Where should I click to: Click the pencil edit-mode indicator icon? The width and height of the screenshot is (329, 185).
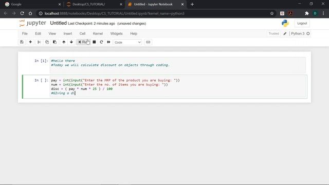(285, 33)
